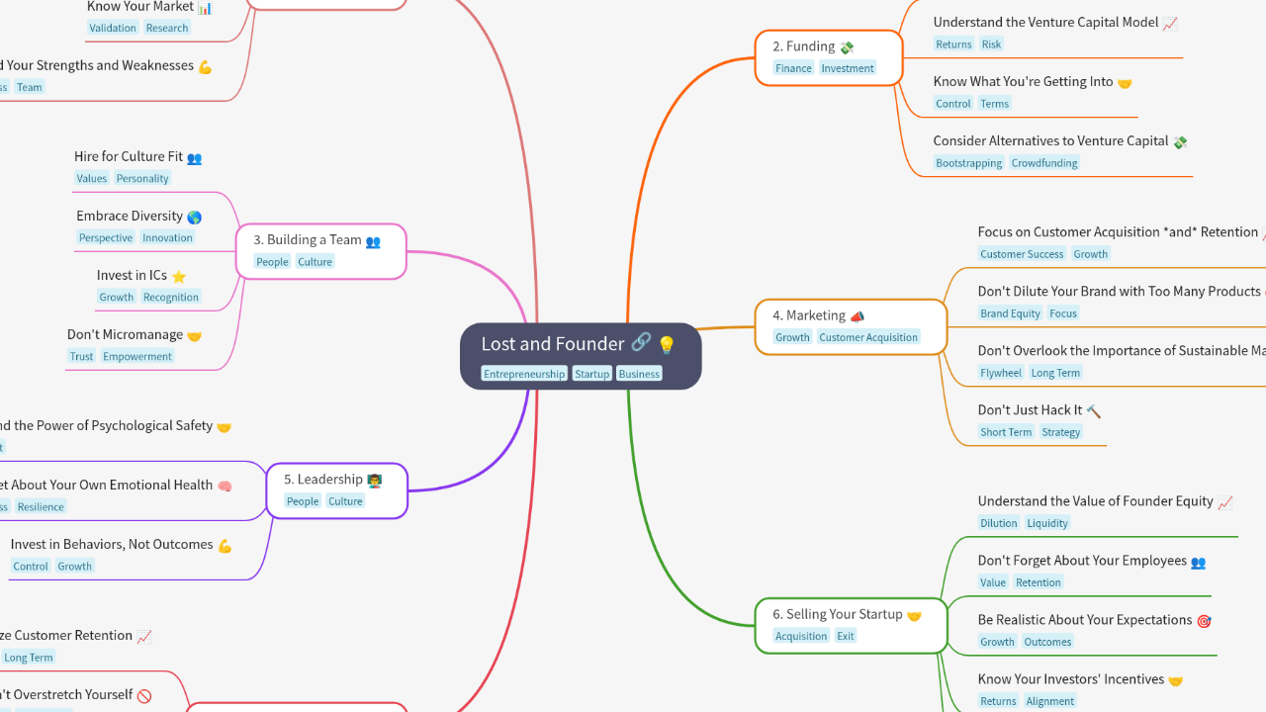Click money icon beside Consider Alternatives to Venture Capital
Image resolution: width=1266 pixels, height=712 pixels.
[x=1180, y=141]
